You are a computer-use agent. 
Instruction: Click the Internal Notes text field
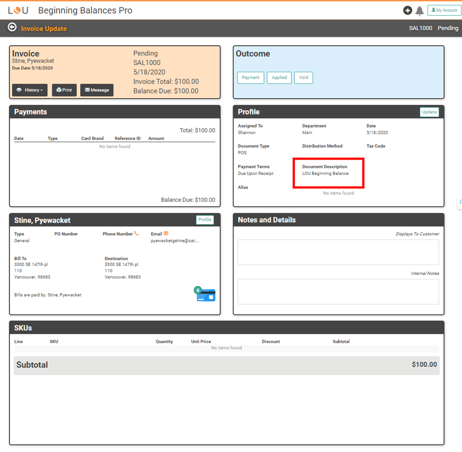(338, 292)
